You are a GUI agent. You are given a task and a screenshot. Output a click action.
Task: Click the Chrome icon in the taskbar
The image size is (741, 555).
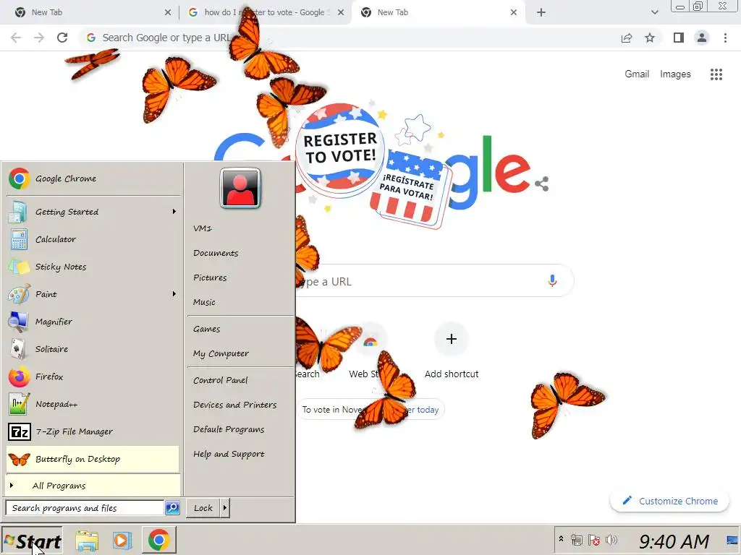(158, 540)
